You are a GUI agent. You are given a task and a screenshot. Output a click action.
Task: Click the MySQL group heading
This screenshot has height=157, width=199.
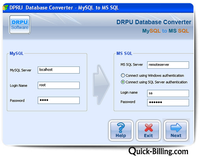click(17, 53)
